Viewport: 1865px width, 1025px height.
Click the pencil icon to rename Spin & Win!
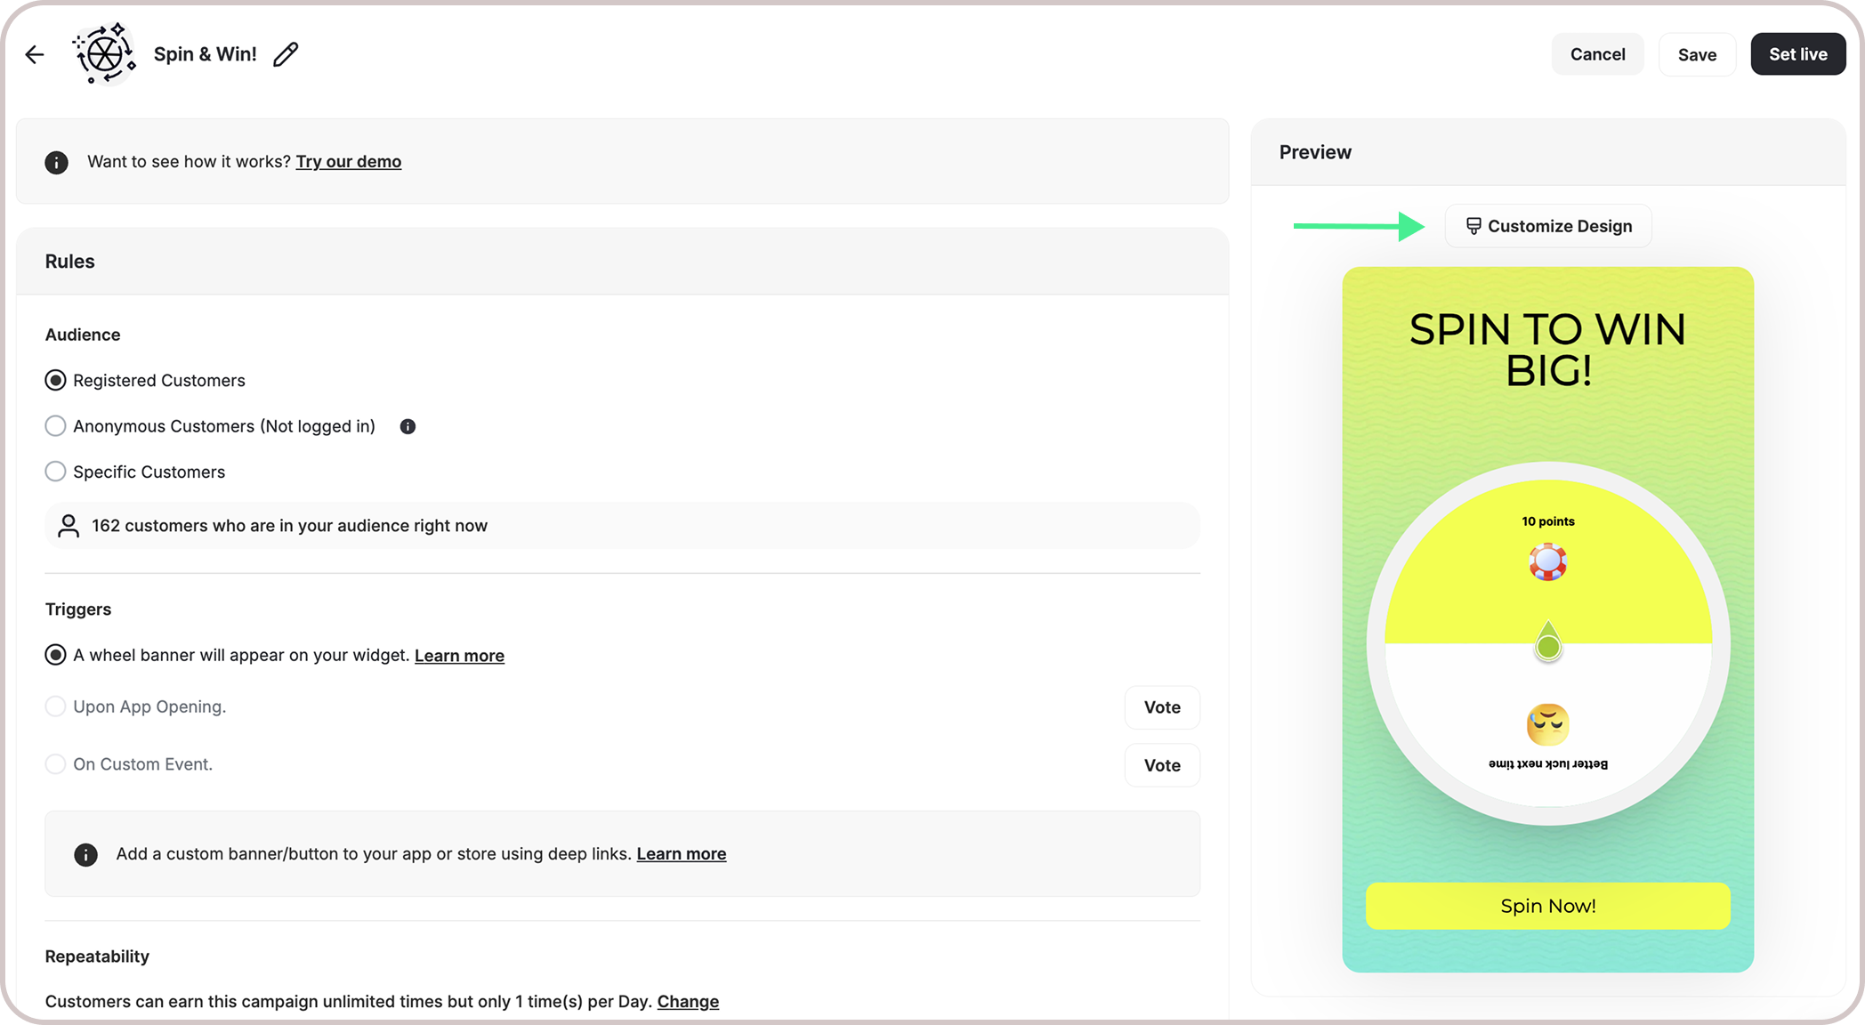[285, 54]
